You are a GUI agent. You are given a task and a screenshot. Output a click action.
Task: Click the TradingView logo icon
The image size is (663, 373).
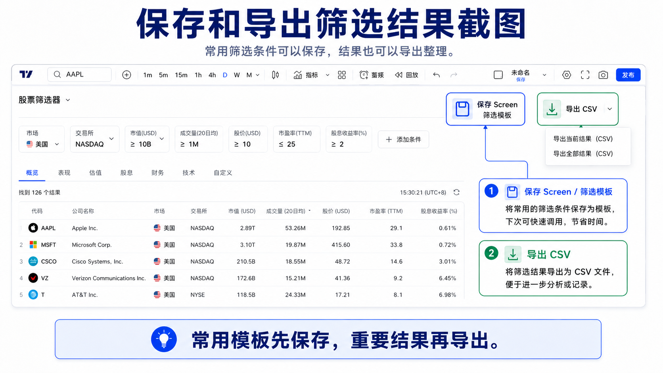tap(26, 74)
